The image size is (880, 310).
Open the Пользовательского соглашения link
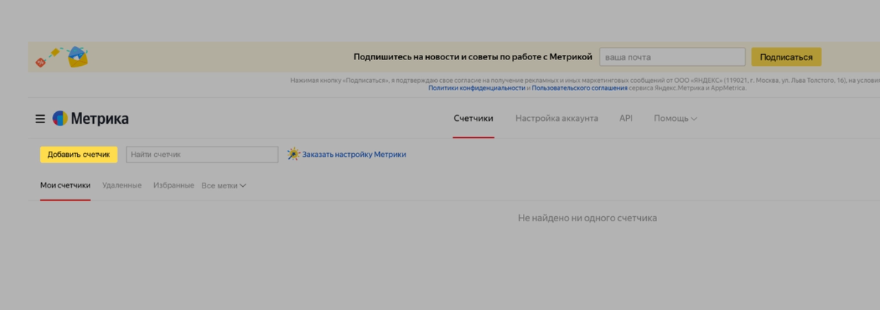(x=579, y=88)
